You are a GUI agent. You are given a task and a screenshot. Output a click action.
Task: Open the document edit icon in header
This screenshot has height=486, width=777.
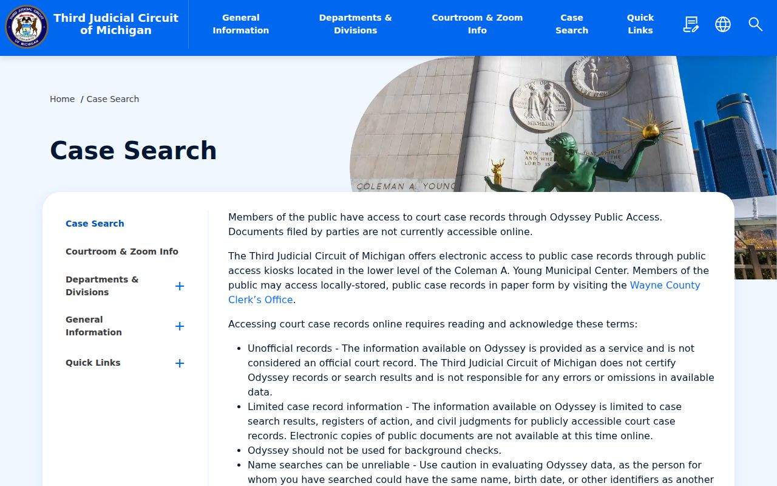[691, 24]
